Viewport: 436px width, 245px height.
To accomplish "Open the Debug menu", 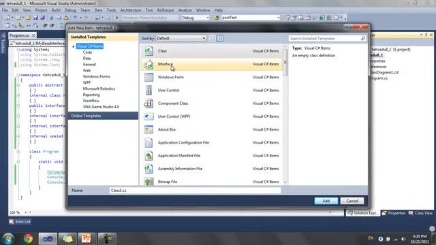I will point(70,10).
